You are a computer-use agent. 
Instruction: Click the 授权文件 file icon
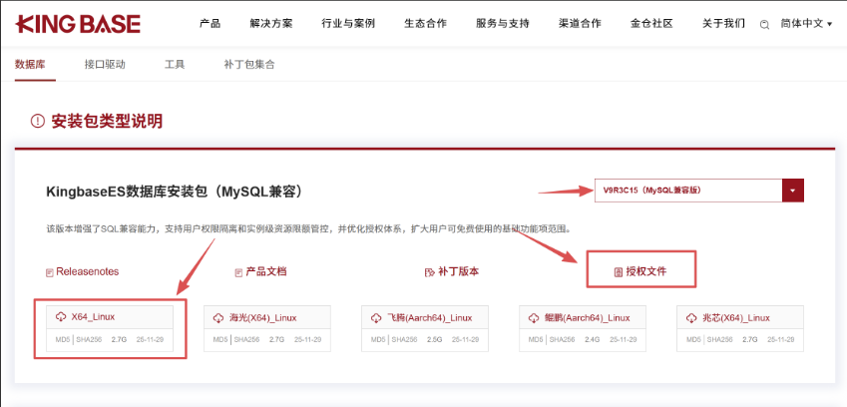pyautogui.click(x=619, y=272)
